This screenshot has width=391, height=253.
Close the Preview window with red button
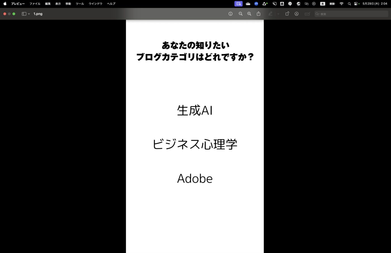pos(5,14)
